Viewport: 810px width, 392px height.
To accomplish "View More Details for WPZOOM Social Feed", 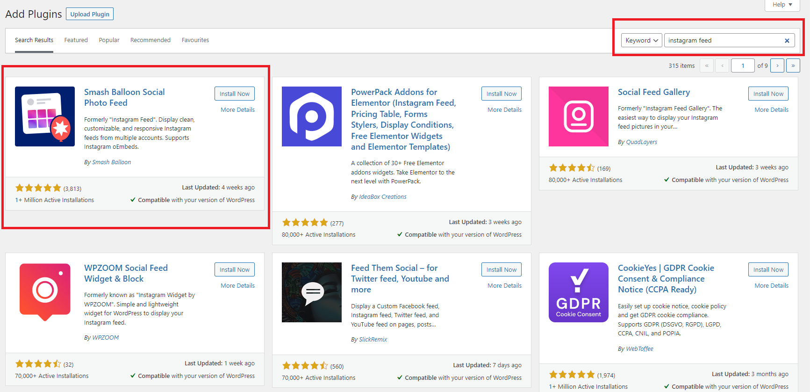I will 238,285.
